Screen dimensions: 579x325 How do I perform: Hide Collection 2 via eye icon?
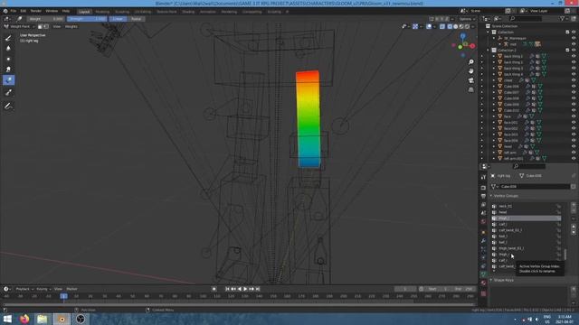pos(574,51)
